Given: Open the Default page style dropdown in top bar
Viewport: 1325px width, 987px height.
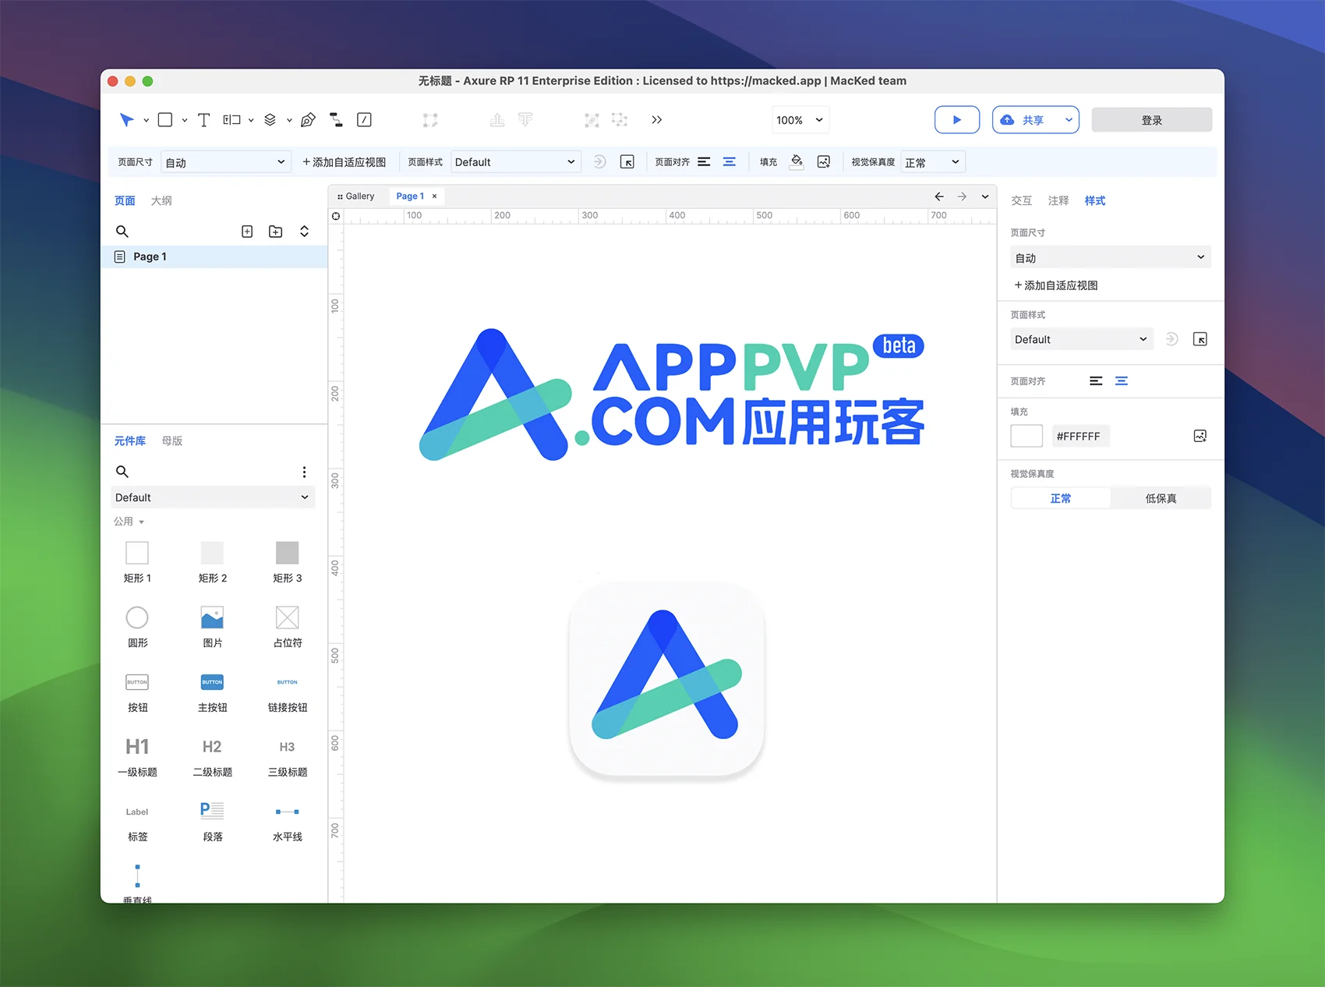Looking at the screenshot, I should pyautogui.click(x=516, y=162).
